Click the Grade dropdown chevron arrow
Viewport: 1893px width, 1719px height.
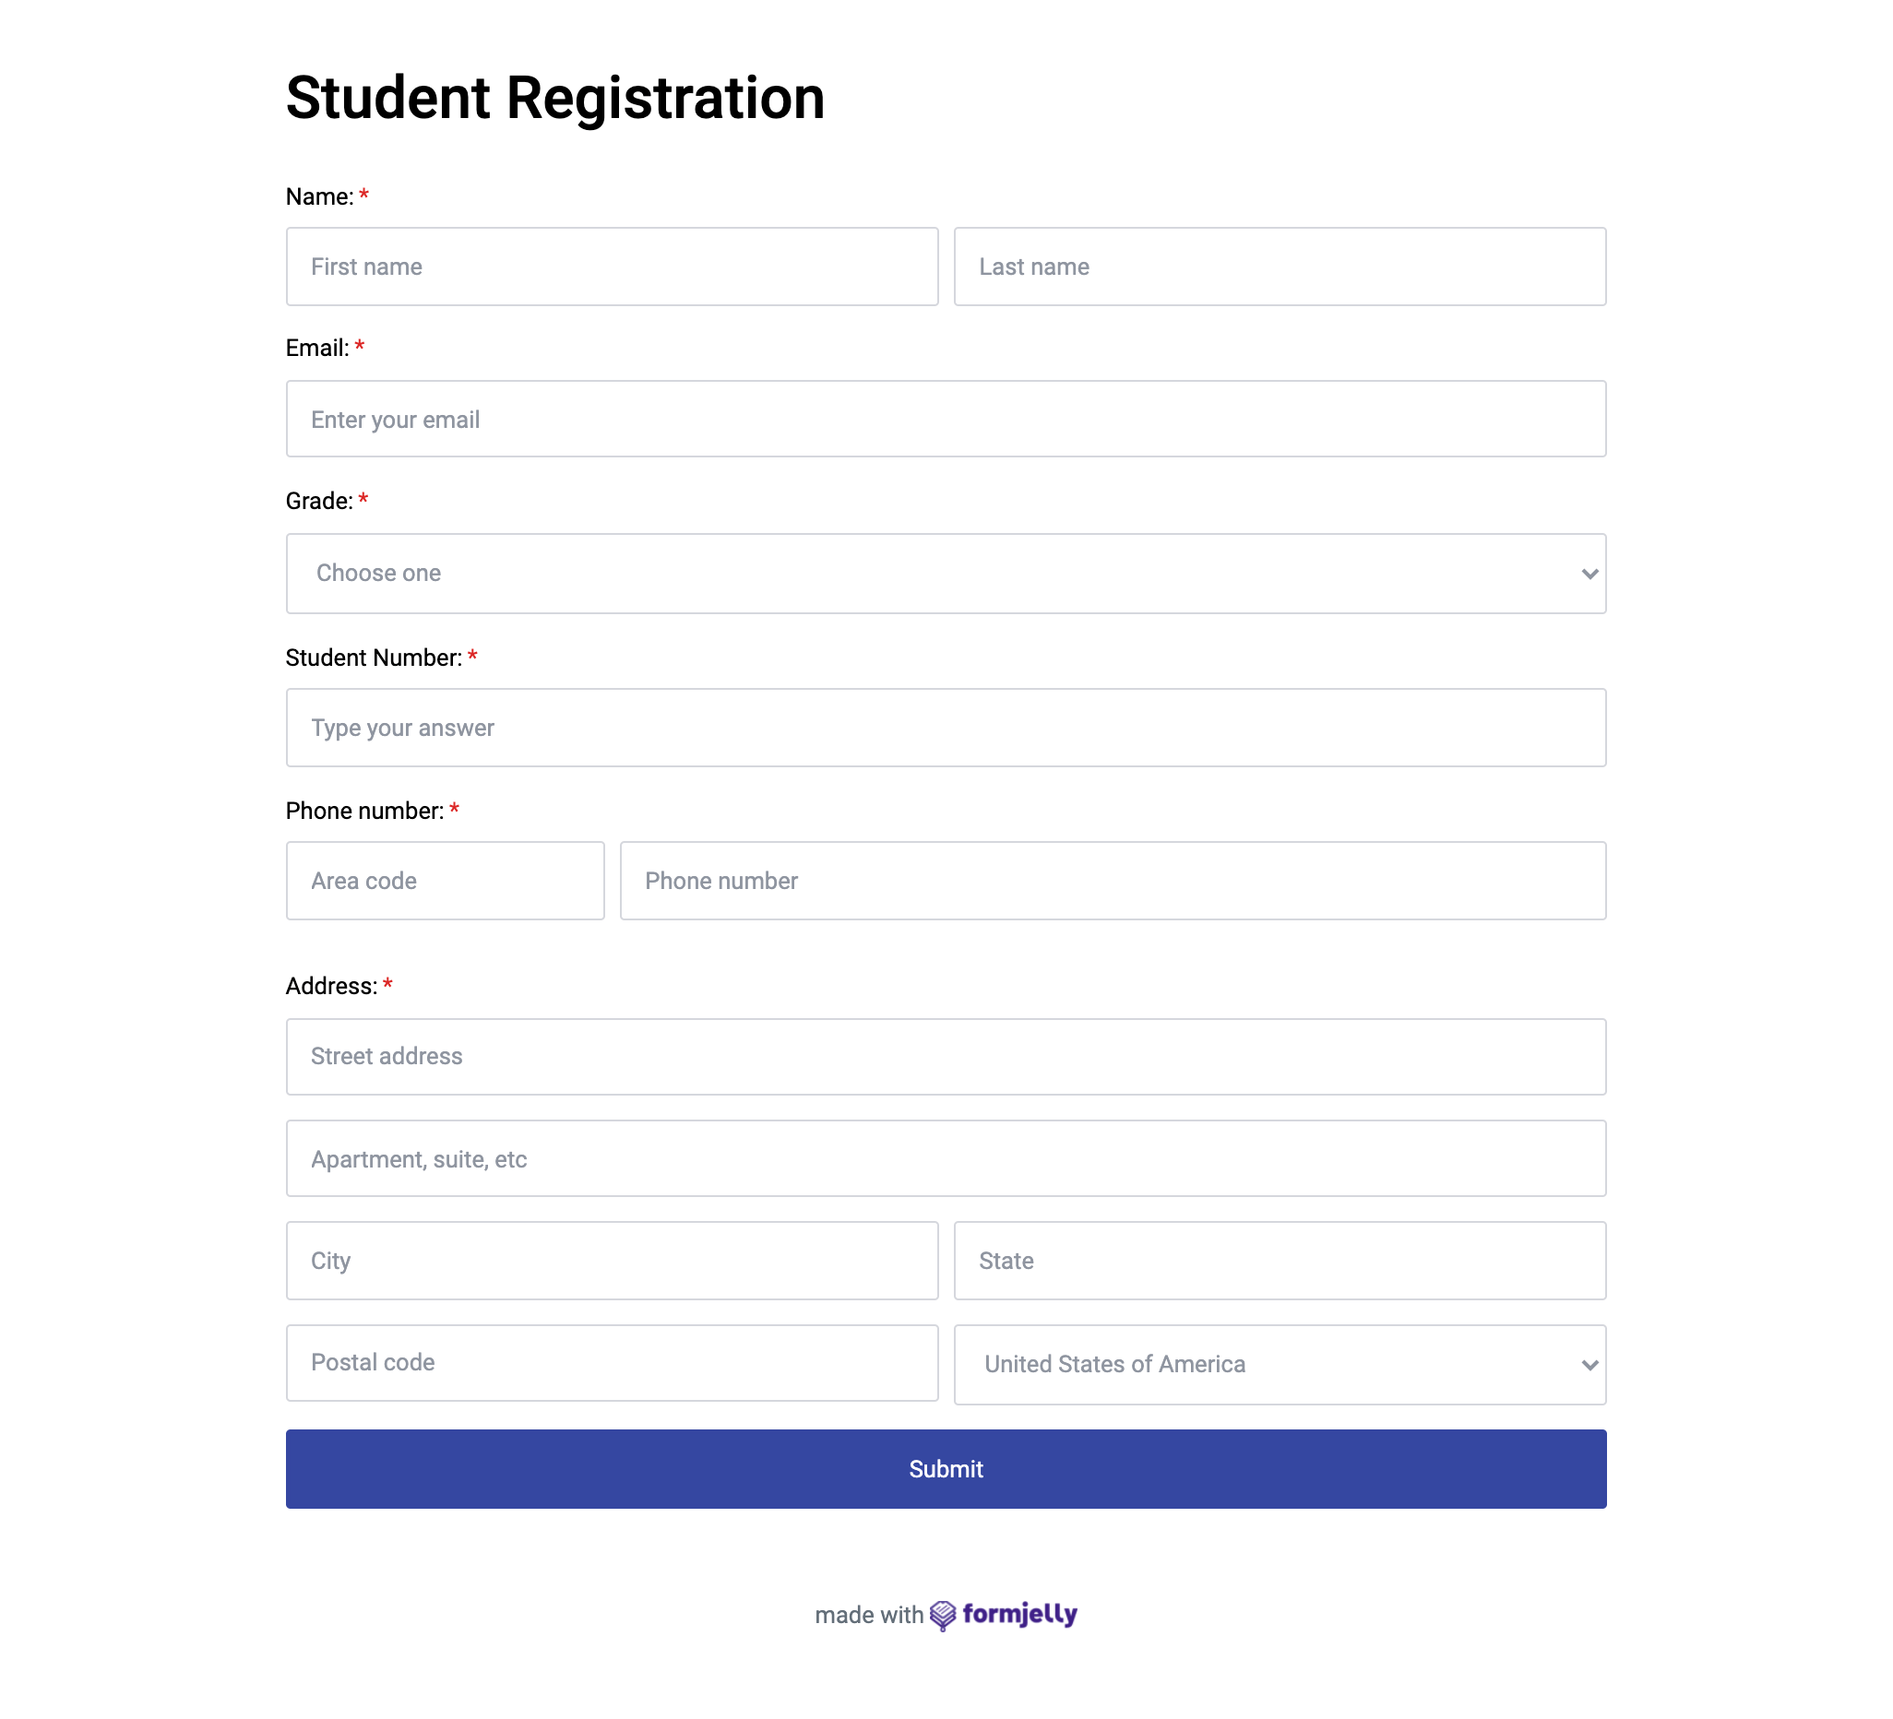pyautogui.click(x=1589, y=574)
